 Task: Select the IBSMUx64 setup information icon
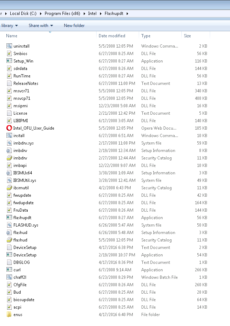(9, 173)
